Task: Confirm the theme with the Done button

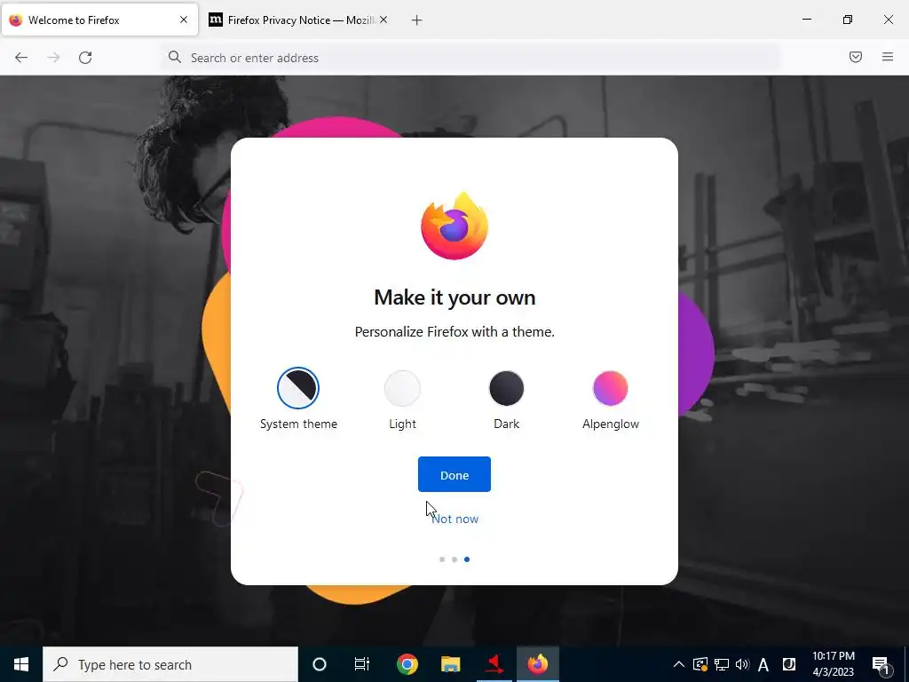Action: 454,474
